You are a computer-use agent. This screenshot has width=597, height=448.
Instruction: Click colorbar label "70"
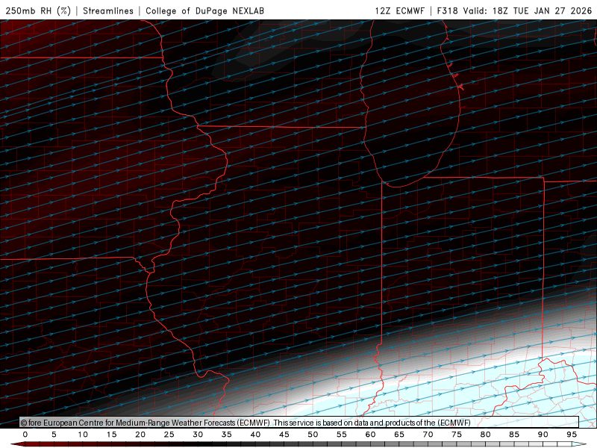click(x=428, y=435)
